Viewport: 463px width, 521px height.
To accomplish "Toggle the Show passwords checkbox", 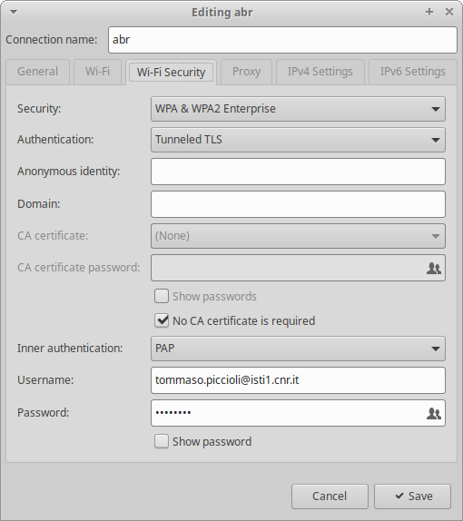I will pos(162,296).
